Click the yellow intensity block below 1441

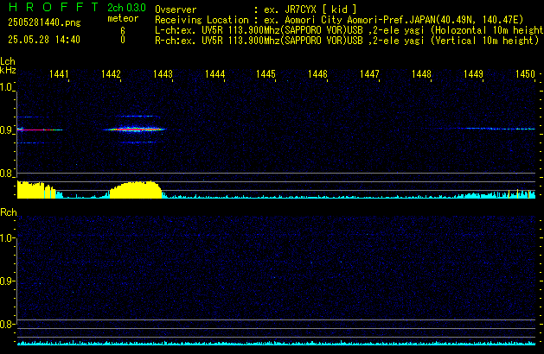click(x=36, y=190)
